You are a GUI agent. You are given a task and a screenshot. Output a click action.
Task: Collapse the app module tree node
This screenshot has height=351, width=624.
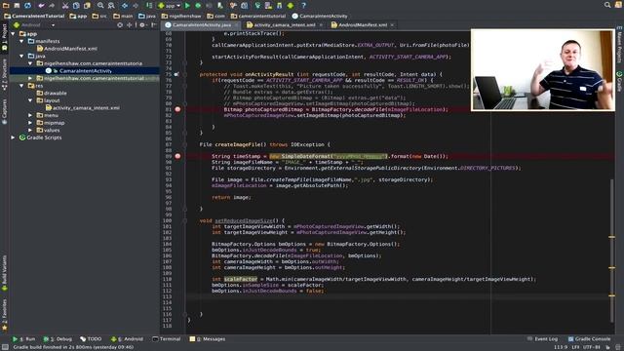[x=13, y=34]
